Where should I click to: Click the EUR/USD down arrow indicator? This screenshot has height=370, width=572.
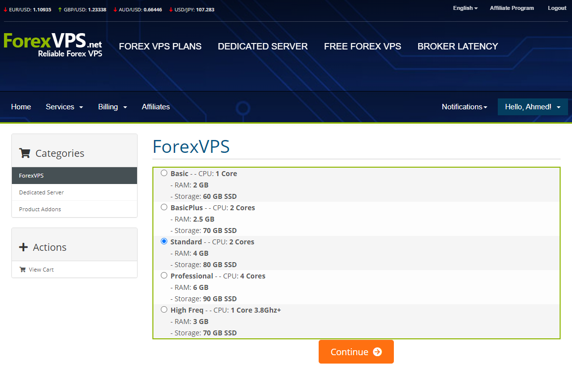(x=5, y=10)
